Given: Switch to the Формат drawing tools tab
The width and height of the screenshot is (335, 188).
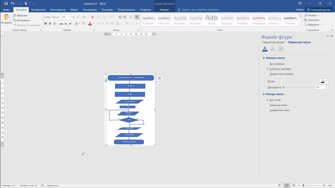Looking at the screenshot, I should 164,10.
